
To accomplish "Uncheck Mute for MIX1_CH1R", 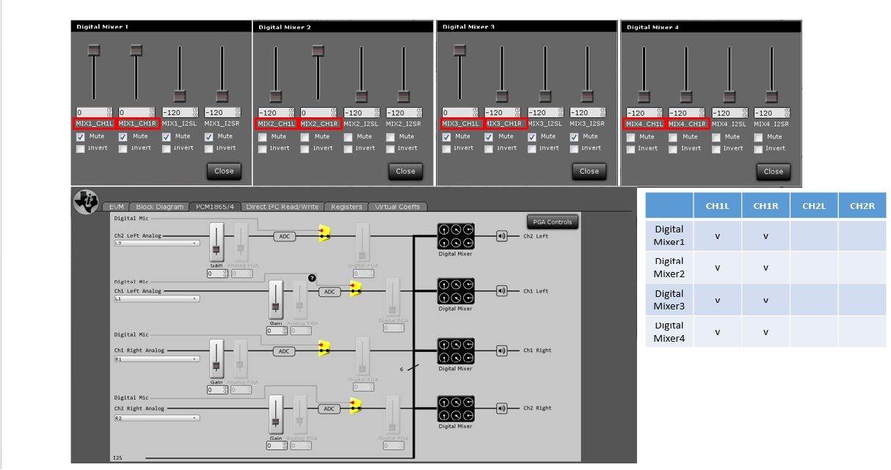I will (x=123, y=136).
